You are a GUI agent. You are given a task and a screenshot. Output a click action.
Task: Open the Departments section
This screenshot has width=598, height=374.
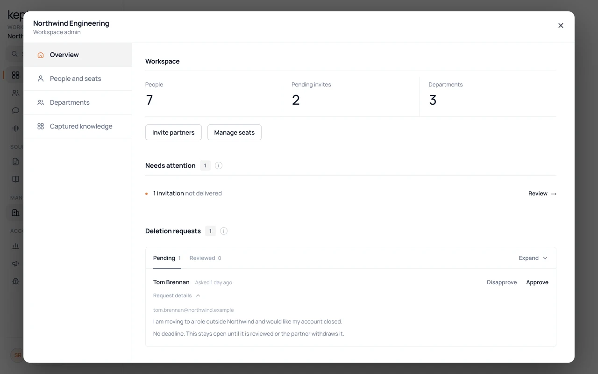(x=78, y=102)
